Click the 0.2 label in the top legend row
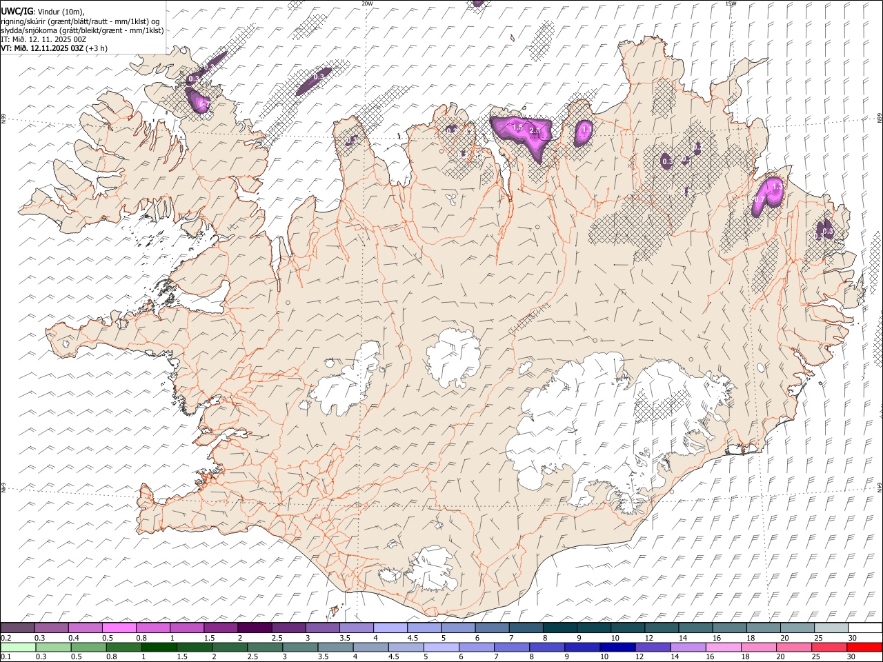Image resolution: width=883 pixels, height=662 pixels. pyautogui.click(x=6, y=638)
